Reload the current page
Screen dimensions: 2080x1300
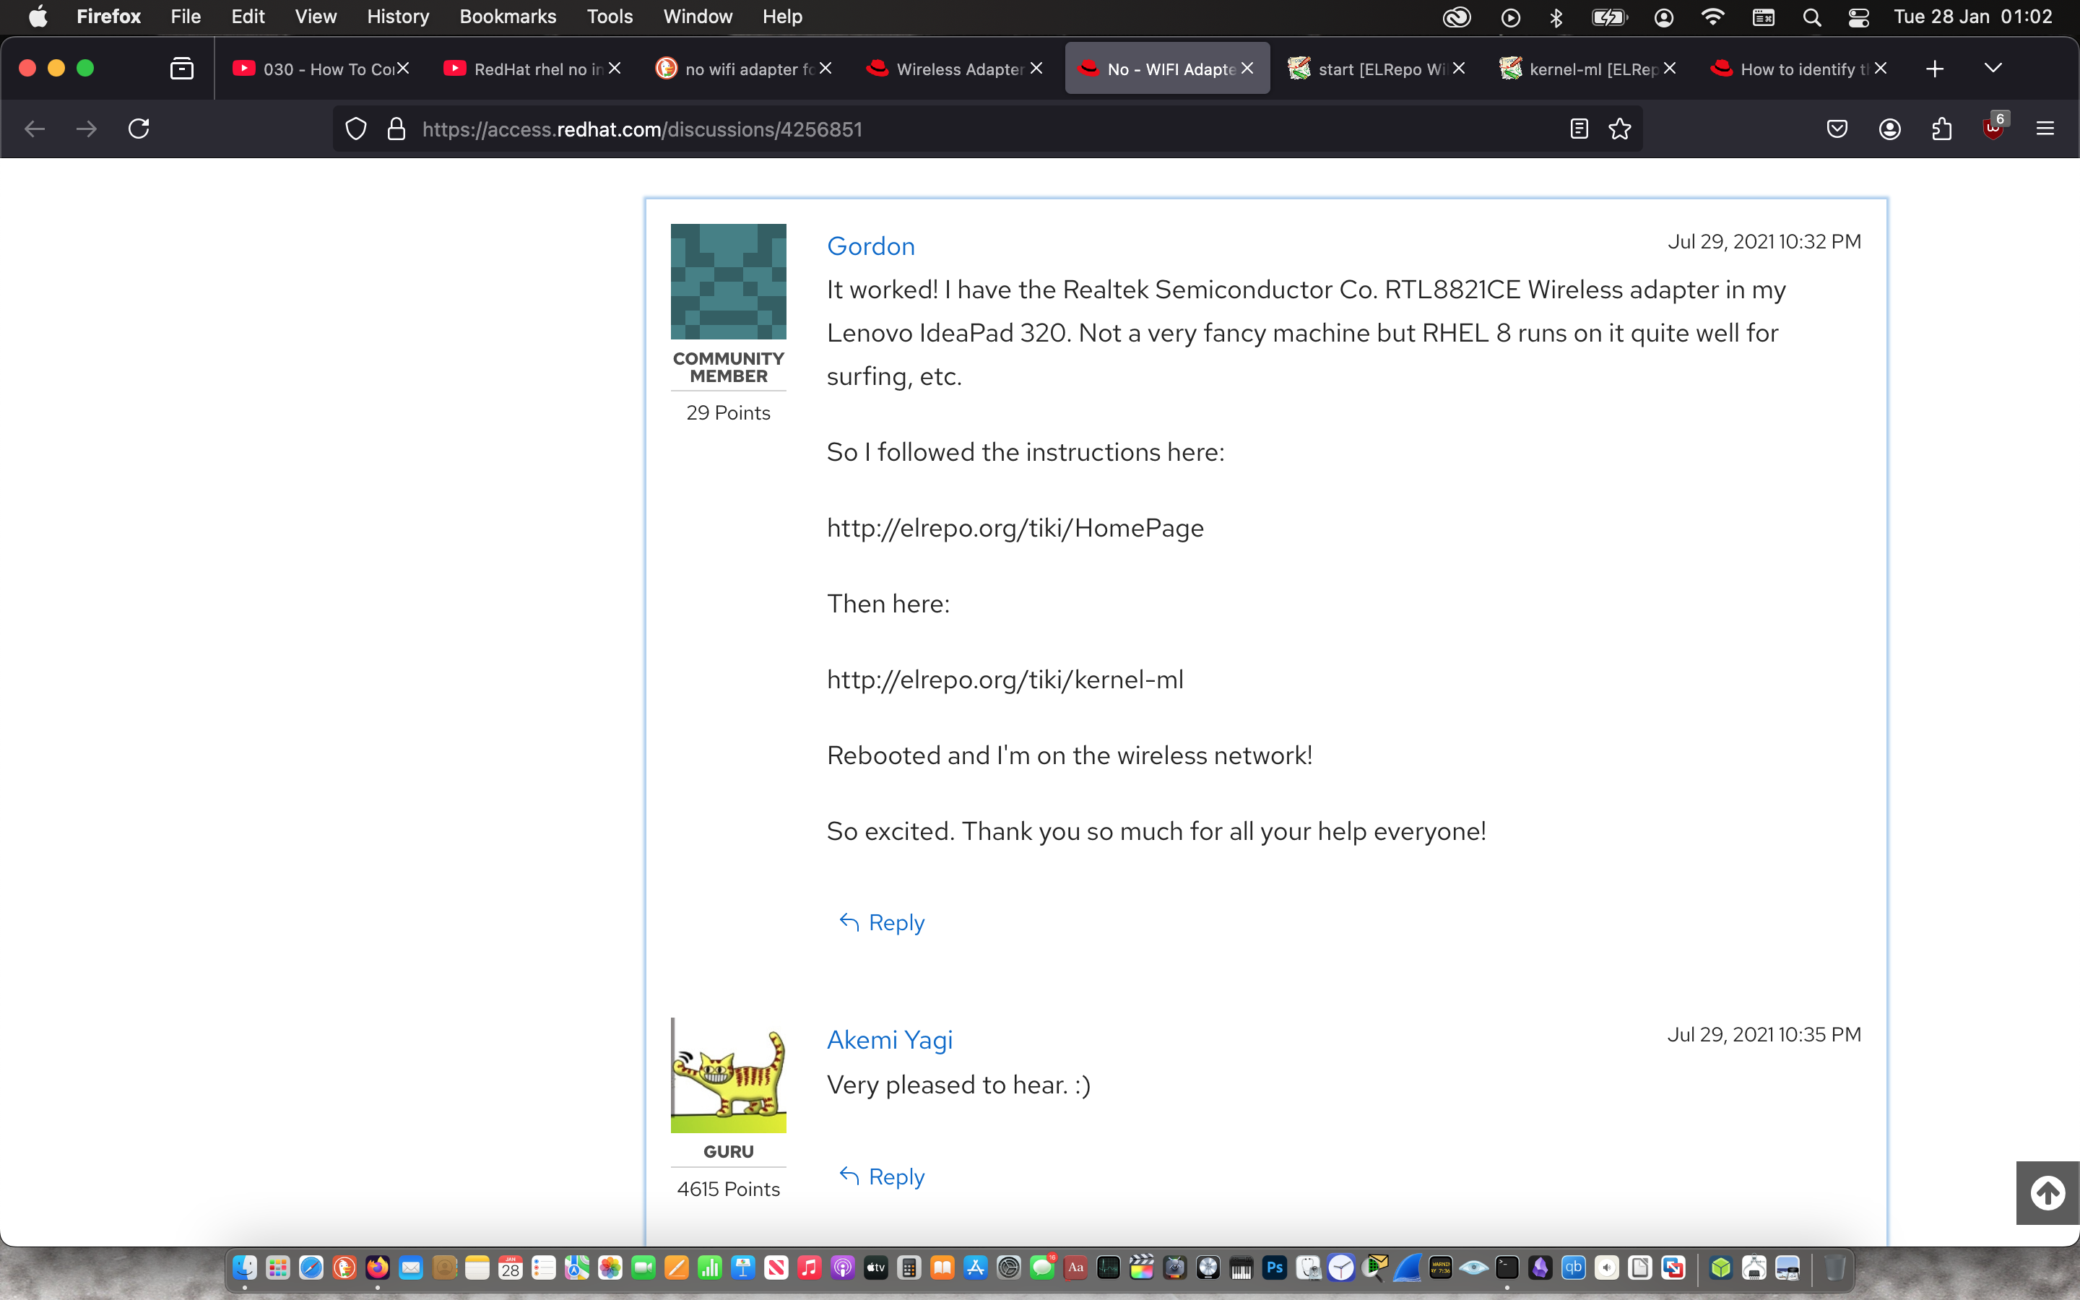coord(139,129)
